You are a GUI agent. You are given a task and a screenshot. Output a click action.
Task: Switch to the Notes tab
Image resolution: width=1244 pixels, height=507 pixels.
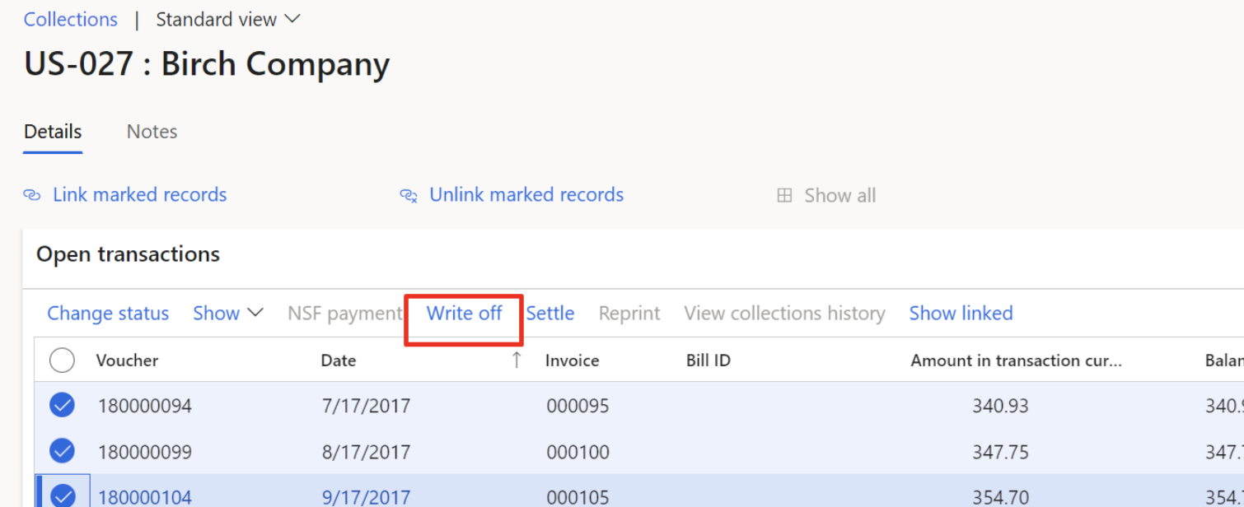[152, 132]
